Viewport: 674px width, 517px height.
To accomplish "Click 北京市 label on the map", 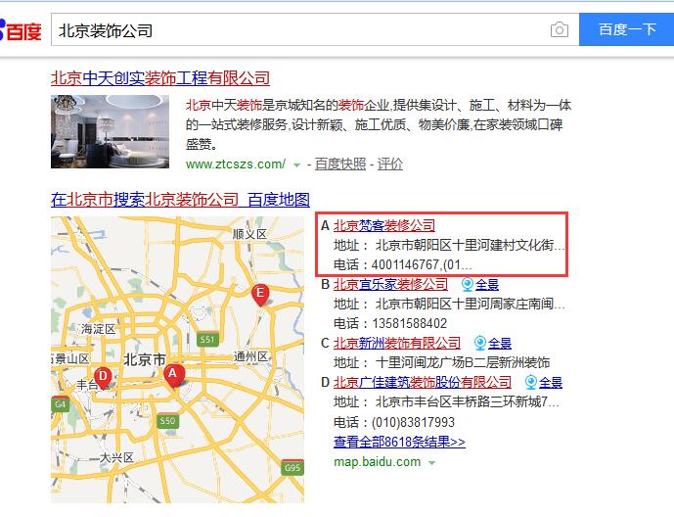I will click(x=145, y=359).
